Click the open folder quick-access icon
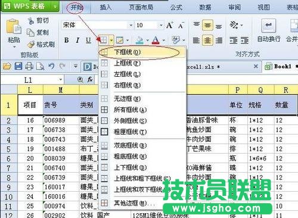Image resolution: width=298 pixels, height=218 pixels. click(7, 66)
